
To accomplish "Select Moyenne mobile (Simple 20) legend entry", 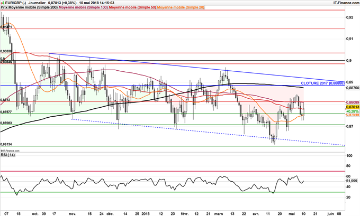I will point(181,7).
